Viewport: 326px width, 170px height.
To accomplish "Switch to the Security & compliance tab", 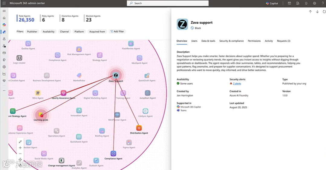I will 232,41.
